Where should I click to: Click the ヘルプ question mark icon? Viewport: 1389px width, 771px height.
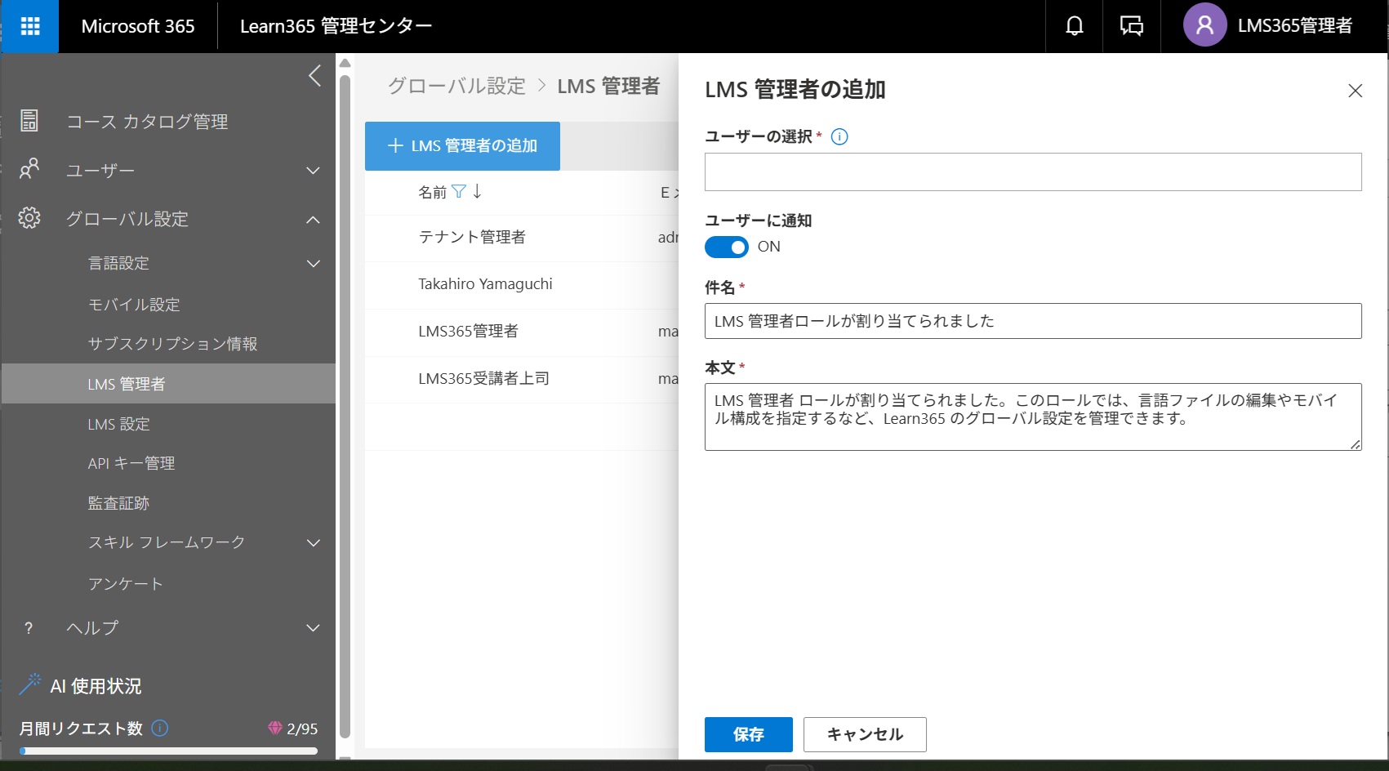29,627
